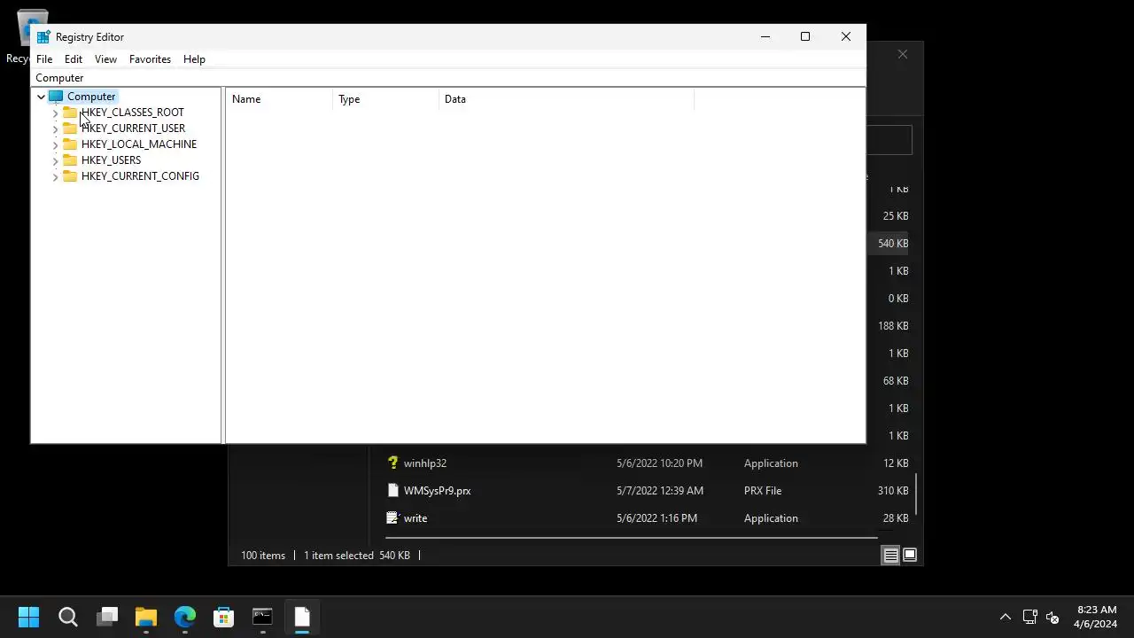Click the Explorer vertical scrollbar thumb
This screenshot has height=638, width=1134.
pos(918,496)
